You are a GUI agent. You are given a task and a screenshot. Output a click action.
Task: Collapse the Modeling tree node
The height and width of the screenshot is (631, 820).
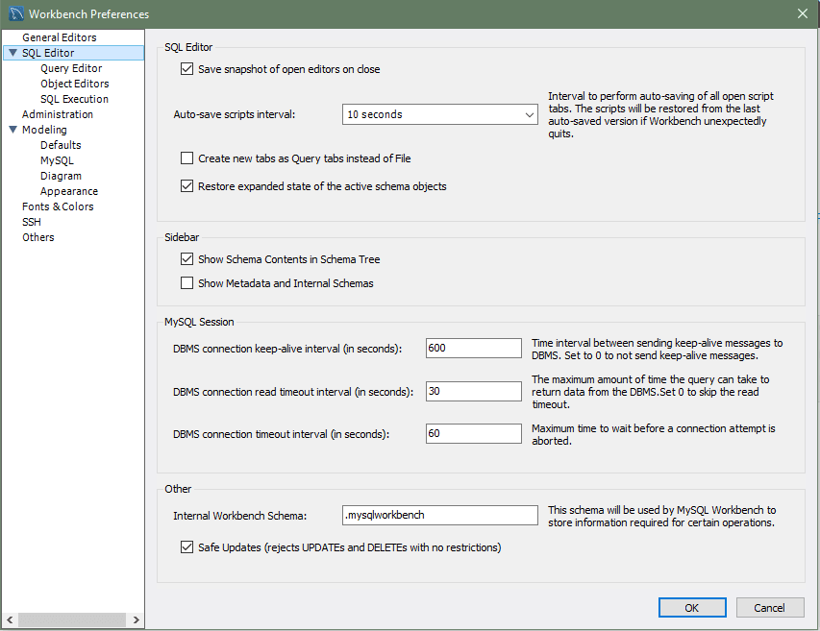[12, 131]
